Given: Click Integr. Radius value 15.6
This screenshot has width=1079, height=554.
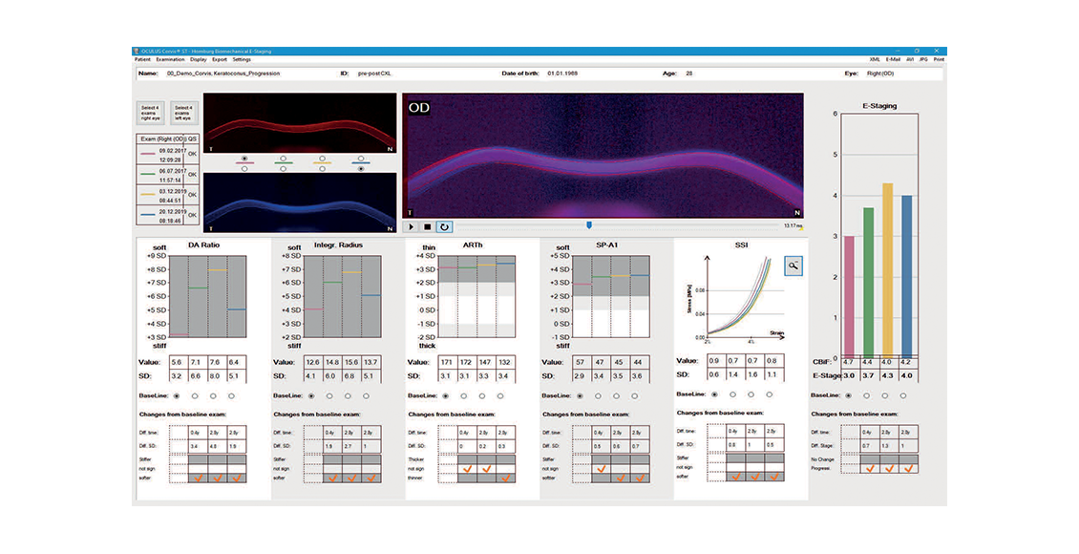Looking at the screenshot, I should (351, 363).
